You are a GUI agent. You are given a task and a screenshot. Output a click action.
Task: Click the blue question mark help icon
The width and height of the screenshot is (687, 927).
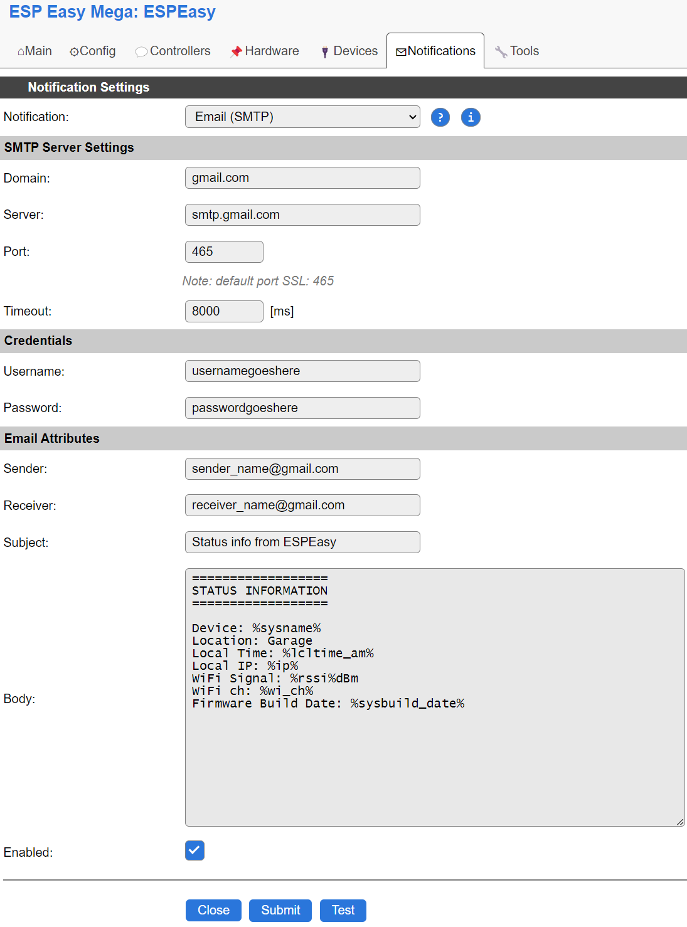pos(440,117)
